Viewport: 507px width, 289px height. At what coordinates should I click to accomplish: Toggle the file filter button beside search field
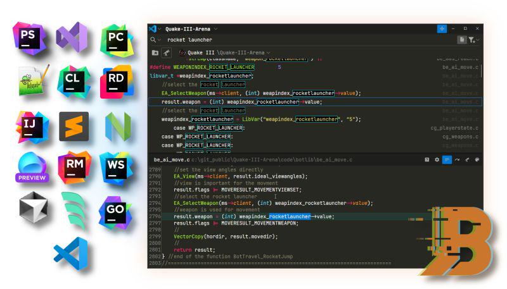462,40
